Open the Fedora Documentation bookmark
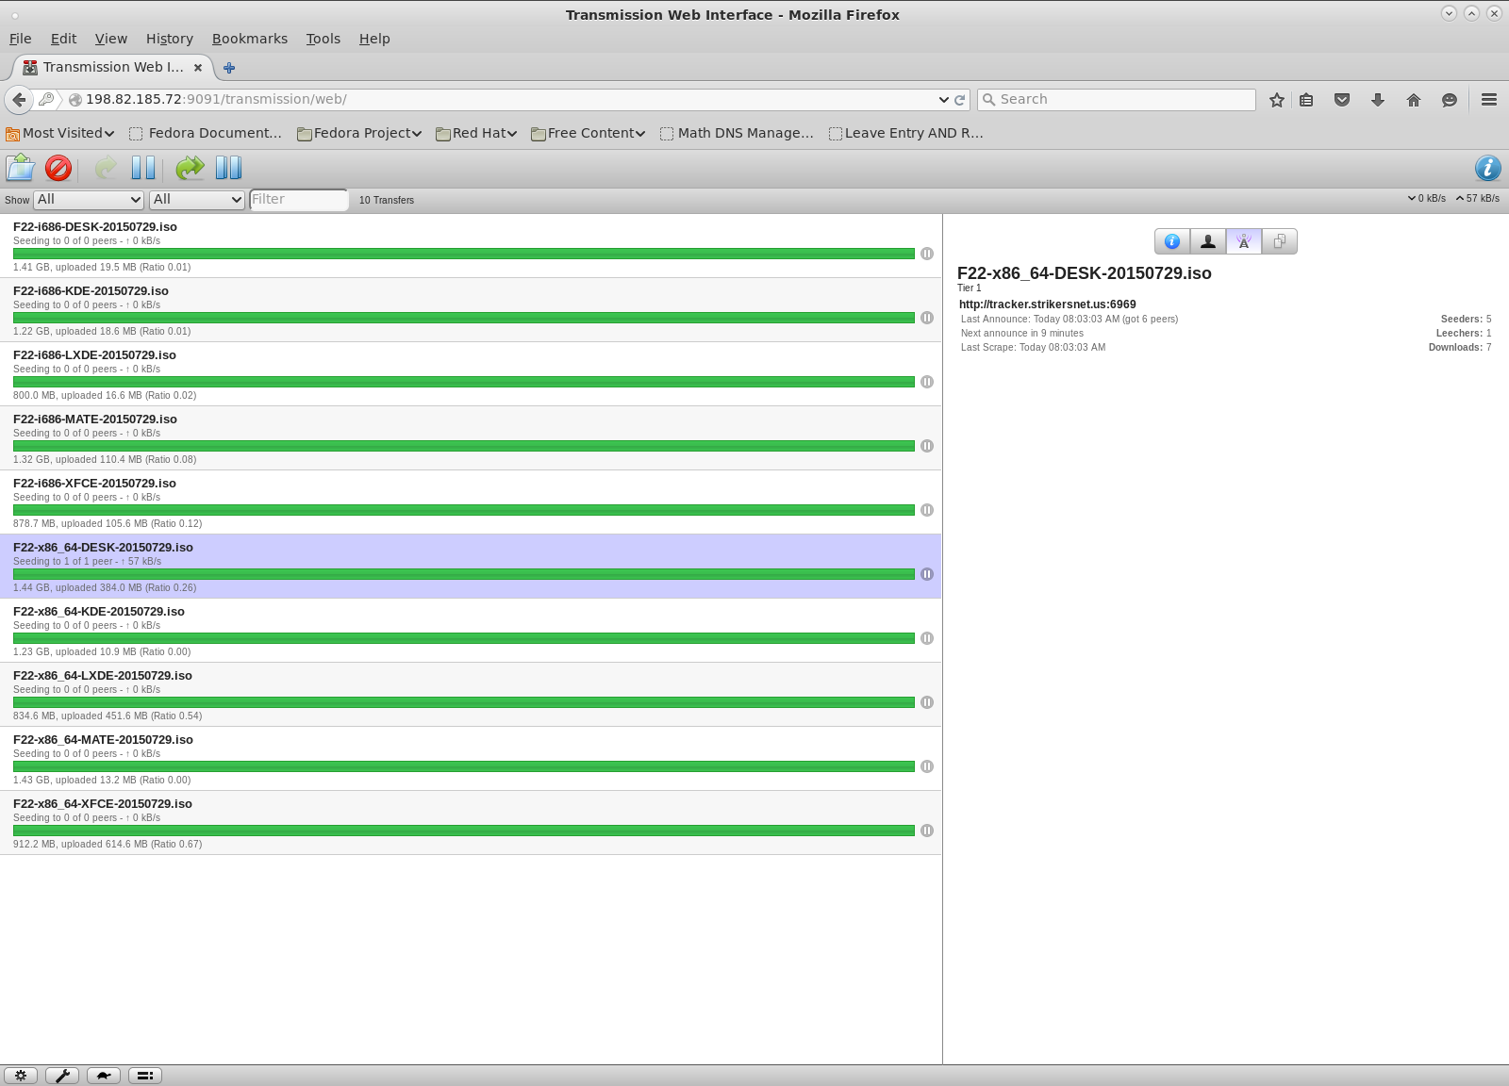Viewport: 1509px width, 1086px height. click(206, 133)
